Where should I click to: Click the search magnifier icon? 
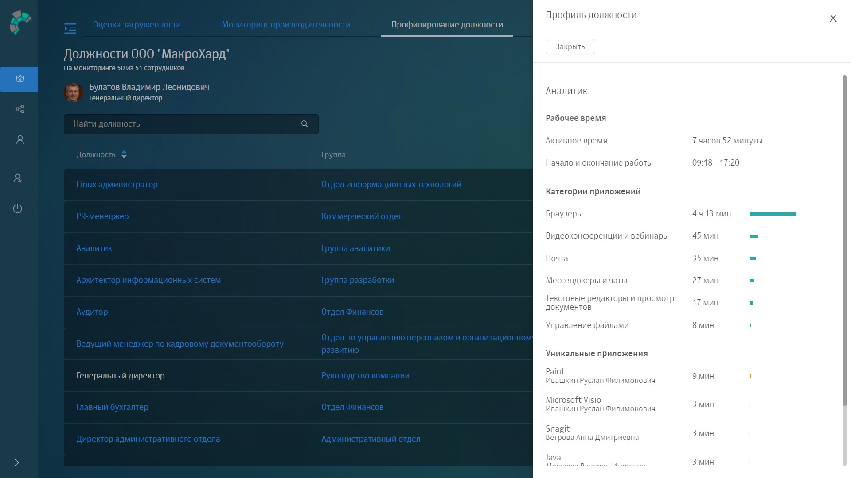[x=304, y=124]
